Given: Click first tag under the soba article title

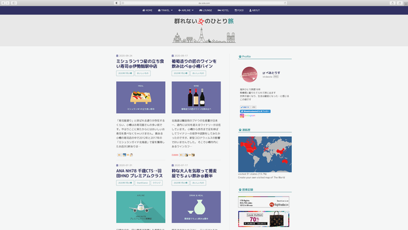Looking at the screenshot, I should pyautogui.click(x=180, y=183).
